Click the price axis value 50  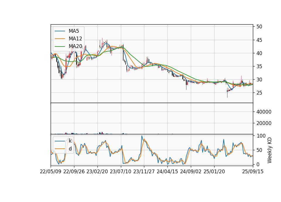point(259,27)
